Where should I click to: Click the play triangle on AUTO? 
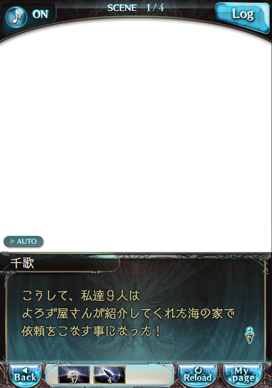[13, 241]
